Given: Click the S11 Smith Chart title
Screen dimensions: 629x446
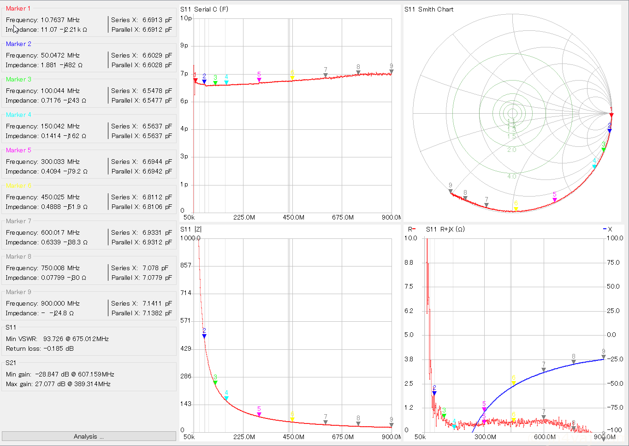Looking at the screenshot, I should (x=429, y=9).
